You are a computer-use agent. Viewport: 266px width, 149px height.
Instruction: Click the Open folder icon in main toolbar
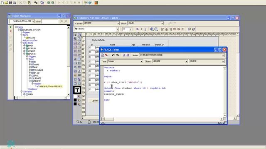click(x=7, y=2)
